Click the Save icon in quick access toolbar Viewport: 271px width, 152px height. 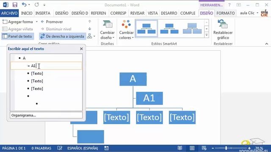pos(15,5)
